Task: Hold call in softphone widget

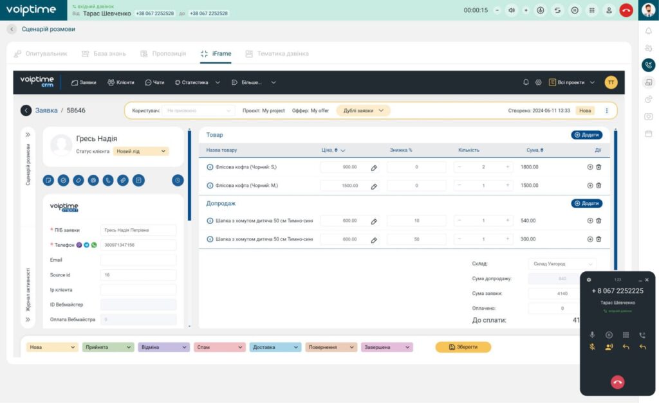Action: pyautogui.click(x=609, y=335)
